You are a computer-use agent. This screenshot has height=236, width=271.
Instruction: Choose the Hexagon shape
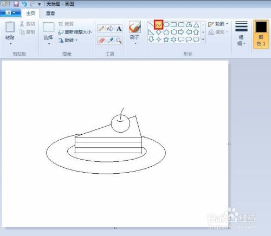click(x=174, y=32)
